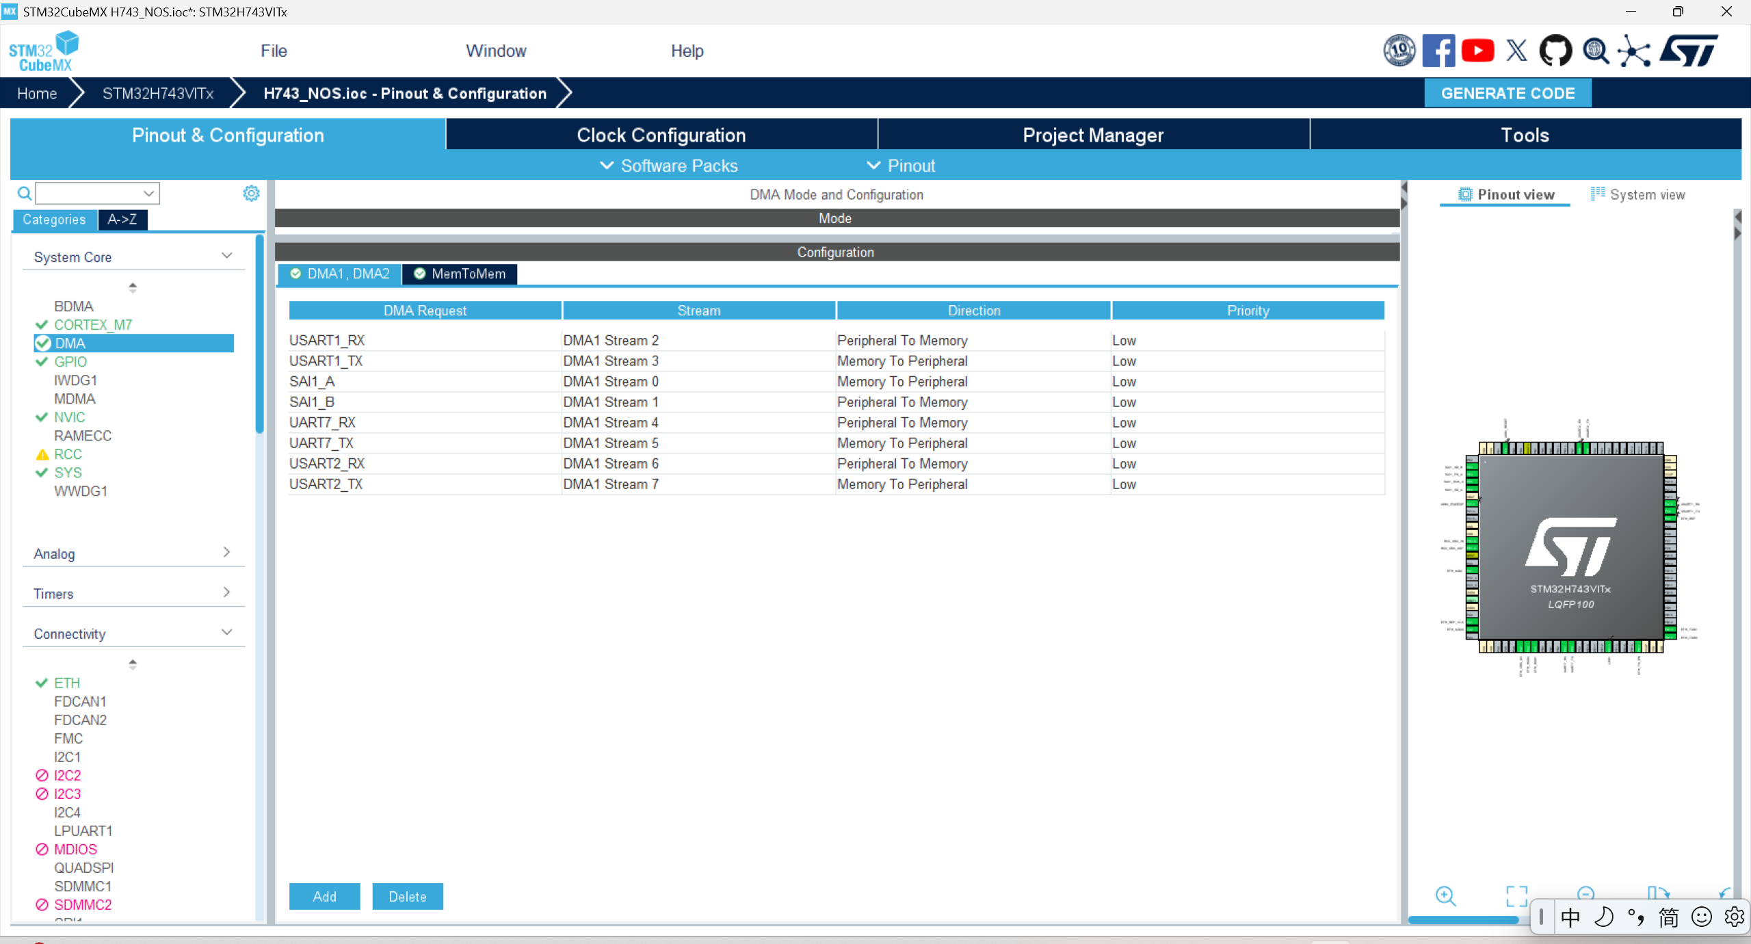1751x944 pixels.
Task: Click the sort arrows above ETH
Action: [x=133, y=664]
